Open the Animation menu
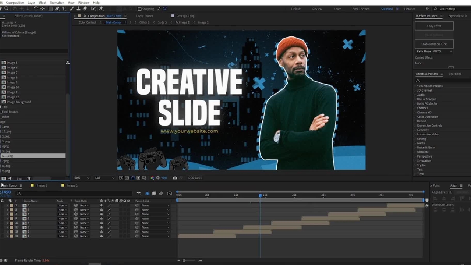Image resolution: width=471 pixels, height=265 pixels. (57, 3)
